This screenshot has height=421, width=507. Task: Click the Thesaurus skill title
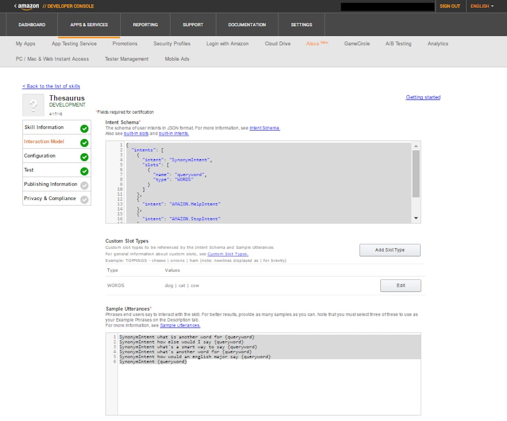pos(67,98)
